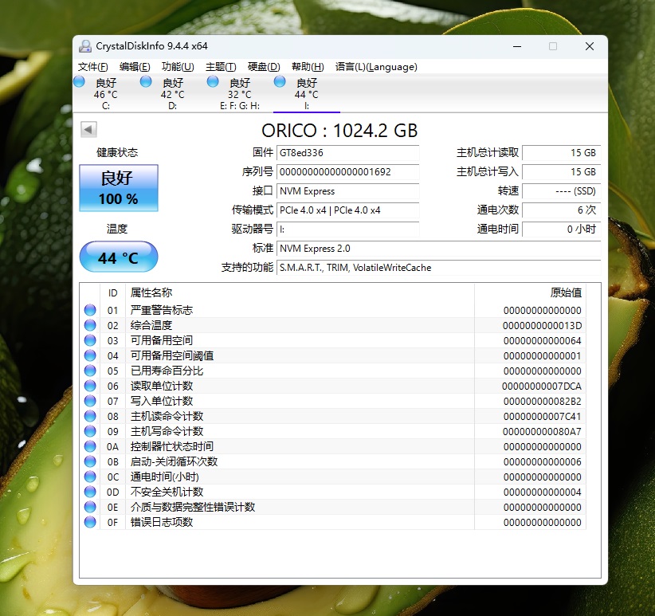Click raw value 00000000000004
This screenshot has height=616, width=655.
542,492
